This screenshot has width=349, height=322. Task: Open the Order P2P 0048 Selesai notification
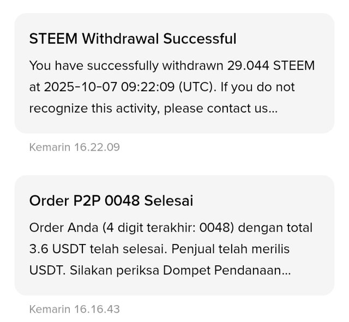174,235
